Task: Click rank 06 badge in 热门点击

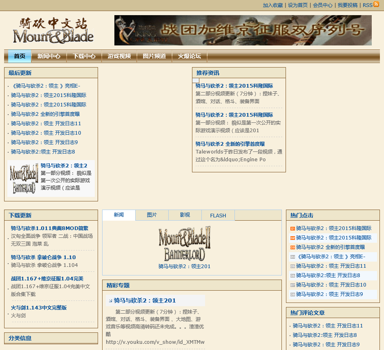Action: [x=292, y=275]
